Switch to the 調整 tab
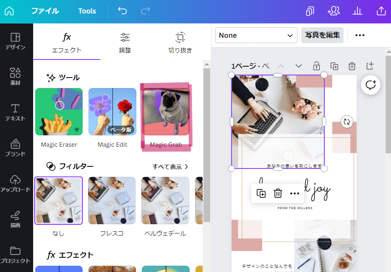This screenshot has height=272, width=391. [125, 41]
